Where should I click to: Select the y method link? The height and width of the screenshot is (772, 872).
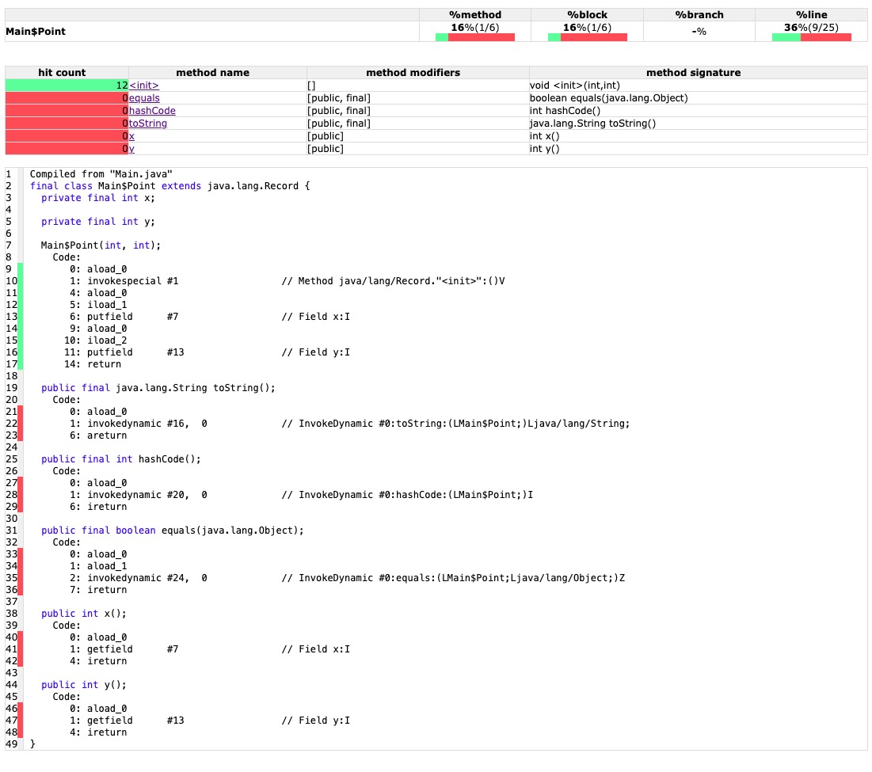[x=131, y=148]
